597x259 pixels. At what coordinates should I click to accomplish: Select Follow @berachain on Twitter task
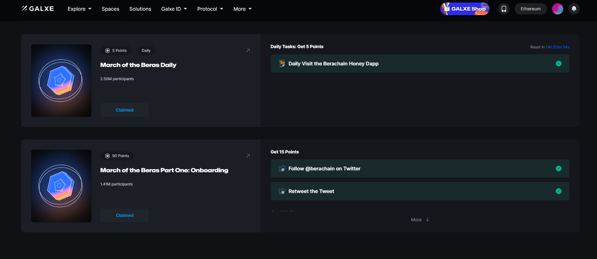[x=420, y=168]
